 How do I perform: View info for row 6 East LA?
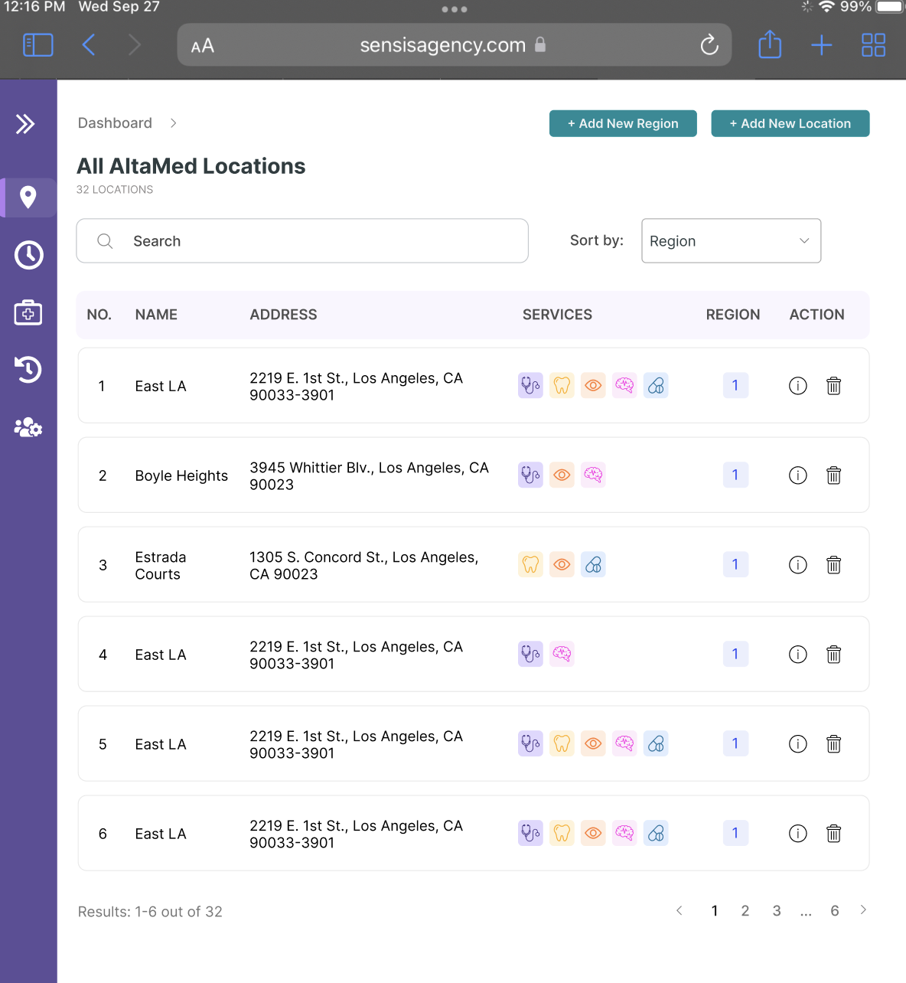(x=798, y=834)
